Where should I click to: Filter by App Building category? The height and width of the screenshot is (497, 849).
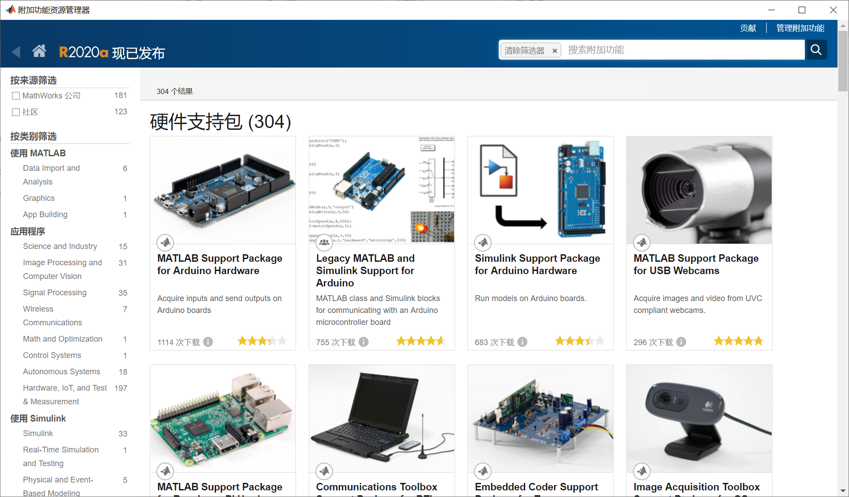click(x=45, y=215)
